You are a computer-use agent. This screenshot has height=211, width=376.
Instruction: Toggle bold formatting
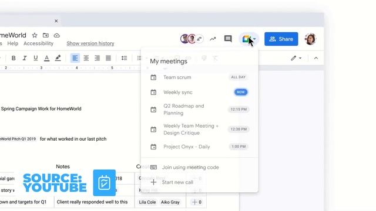coord(14,58)
